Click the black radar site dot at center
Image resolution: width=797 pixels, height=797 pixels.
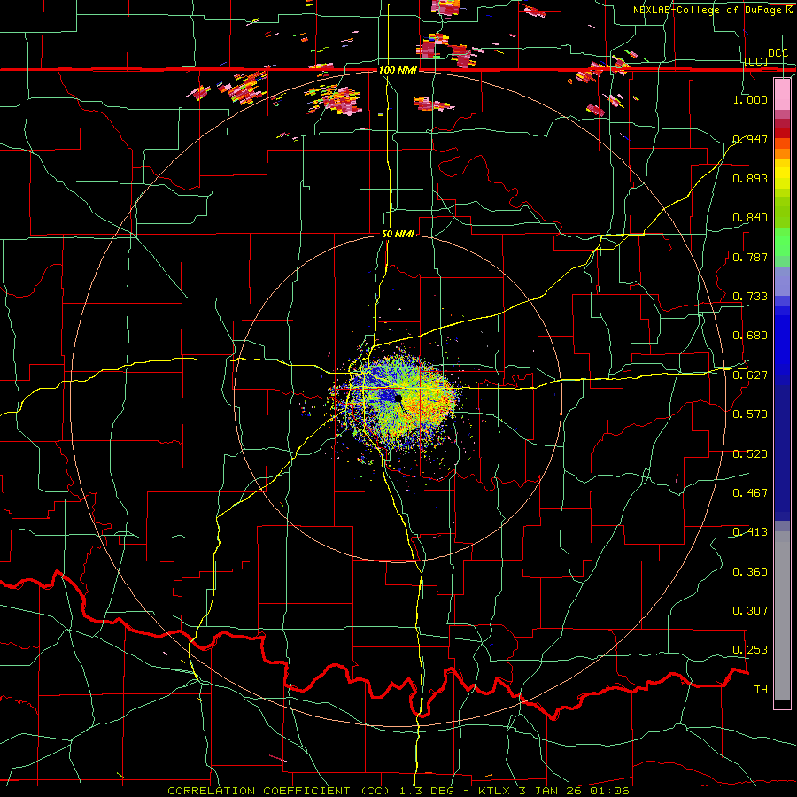tap(398, 398)
